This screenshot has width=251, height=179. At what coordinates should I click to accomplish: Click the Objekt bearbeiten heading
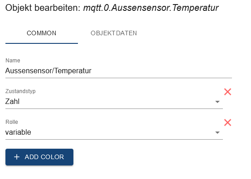click(x=43, y=8)
